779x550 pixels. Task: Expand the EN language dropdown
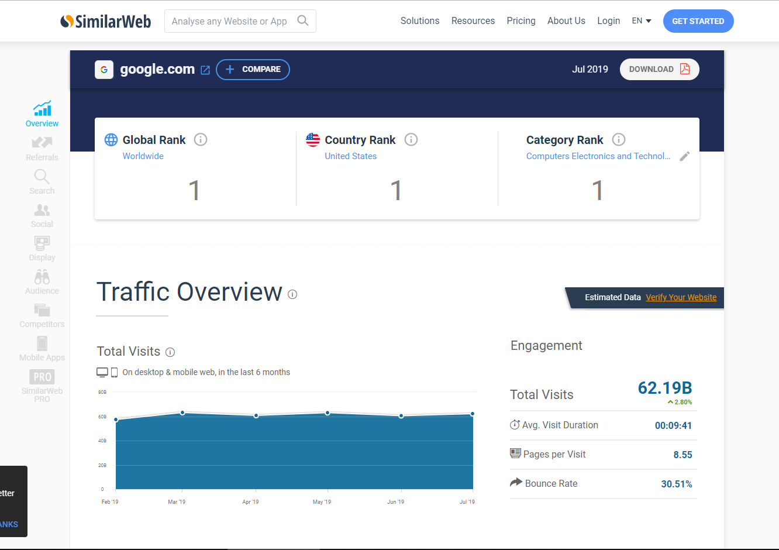tap(642, 20)
